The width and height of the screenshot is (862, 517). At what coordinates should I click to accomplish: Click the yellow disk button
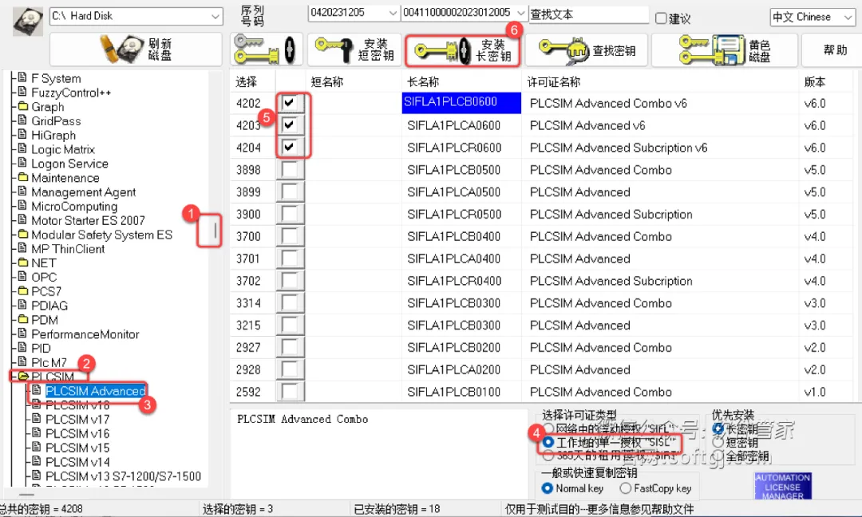click(724, 50)
